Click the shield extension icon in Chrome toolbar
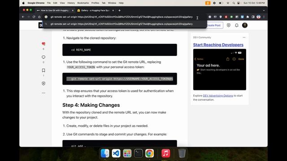 (x=221, y=17)
